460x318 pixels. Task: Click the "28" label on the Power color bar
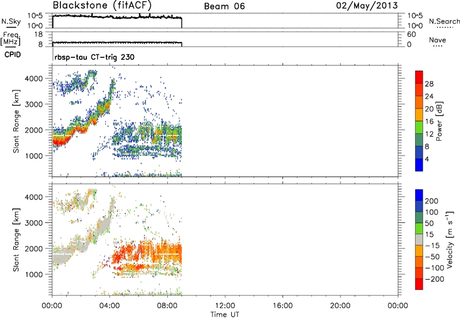429,84
